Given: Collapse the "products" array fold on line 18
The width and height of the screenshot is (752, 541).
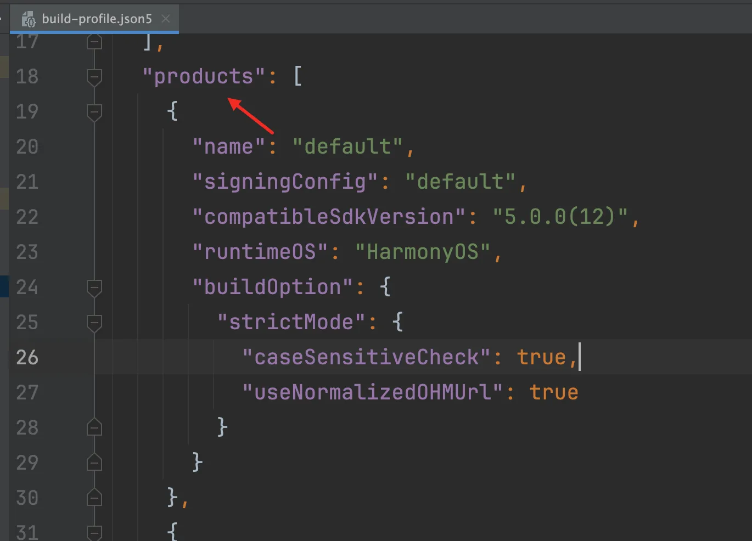Looking at the screenshot, I should coord(94,77).
